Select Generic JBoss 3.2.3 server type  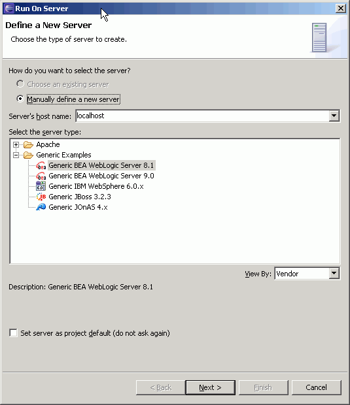pyautogui.click(x=80, y=197)
